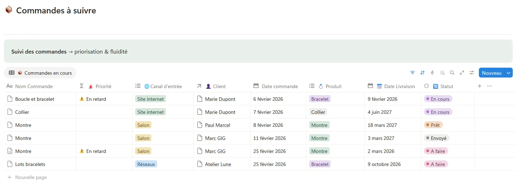Screen dimensions: 517x185
Task: Click the Nouveau dropdown arrow
Action: click(509, 73)
